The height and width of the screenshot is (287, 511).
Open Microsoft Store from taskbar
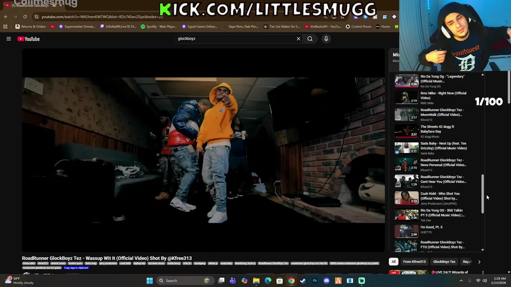click(279, 281)
